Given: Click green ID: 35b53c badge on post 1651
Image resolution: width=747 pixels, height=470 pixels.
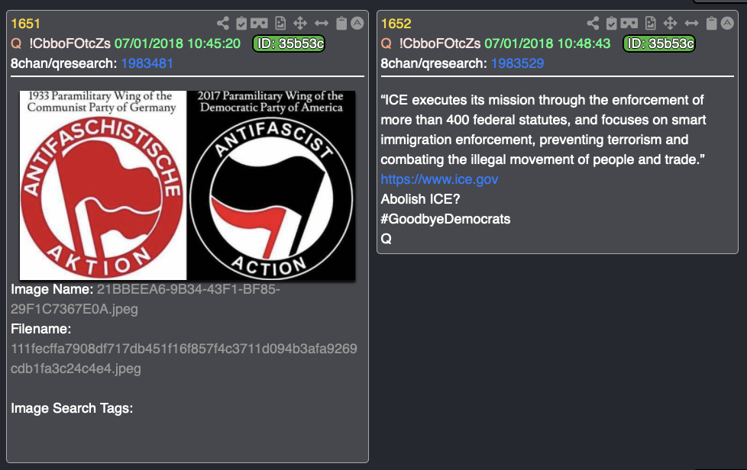Looking at the screenshot, I should coord(289,43).
